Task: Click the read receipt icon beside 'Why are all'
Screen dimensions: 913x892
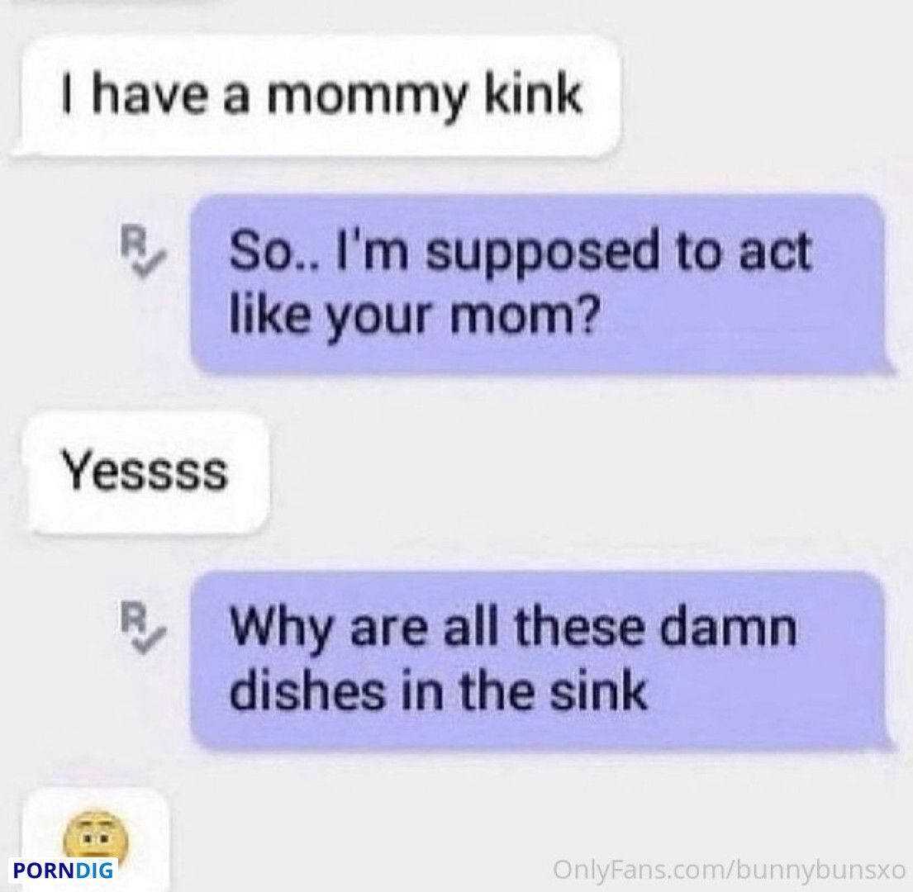Action: pyautogui.click(x=140, y=629)
